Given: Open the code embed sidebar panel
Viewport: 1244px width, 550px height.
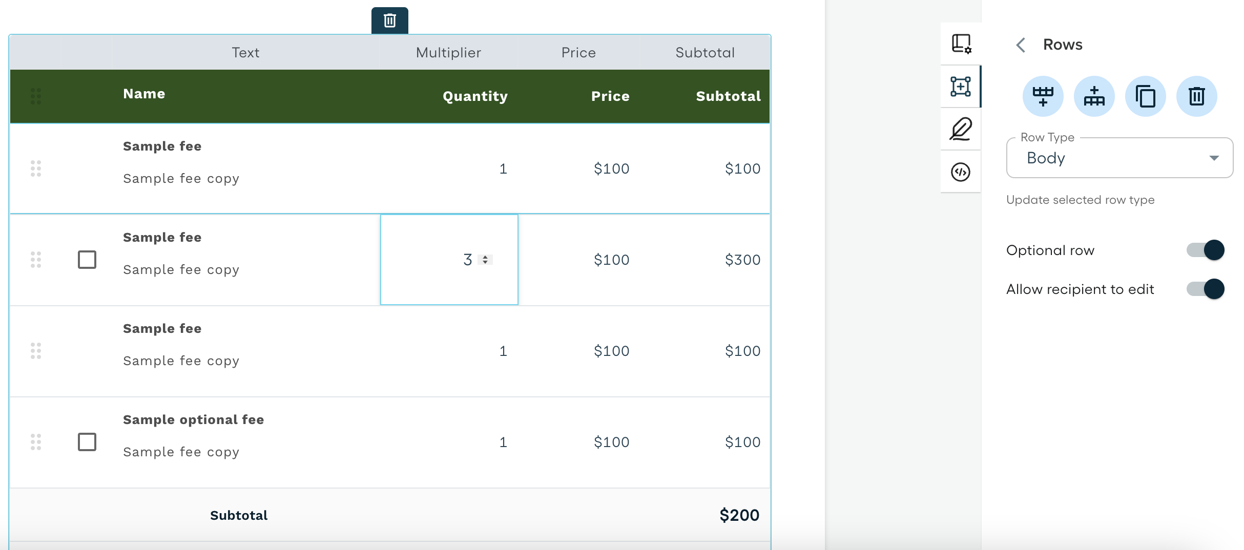Looking at the screenshot, I should (x=961, y=172).
